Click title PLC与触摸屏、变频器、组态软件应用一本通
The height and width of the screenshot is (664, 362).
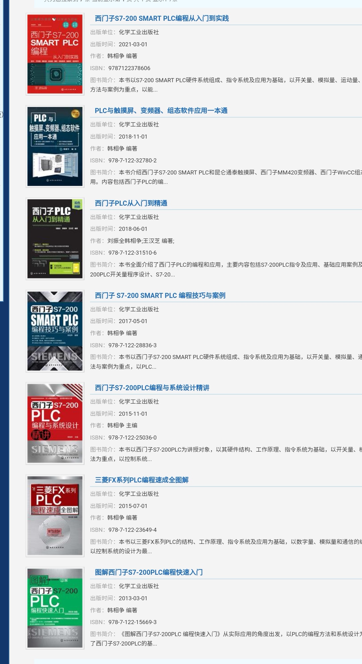coord(161,111)
